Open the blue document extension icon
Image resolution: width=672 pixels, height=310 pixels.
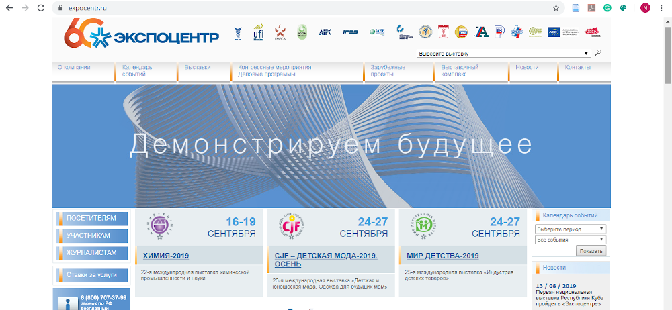point(576,7)
